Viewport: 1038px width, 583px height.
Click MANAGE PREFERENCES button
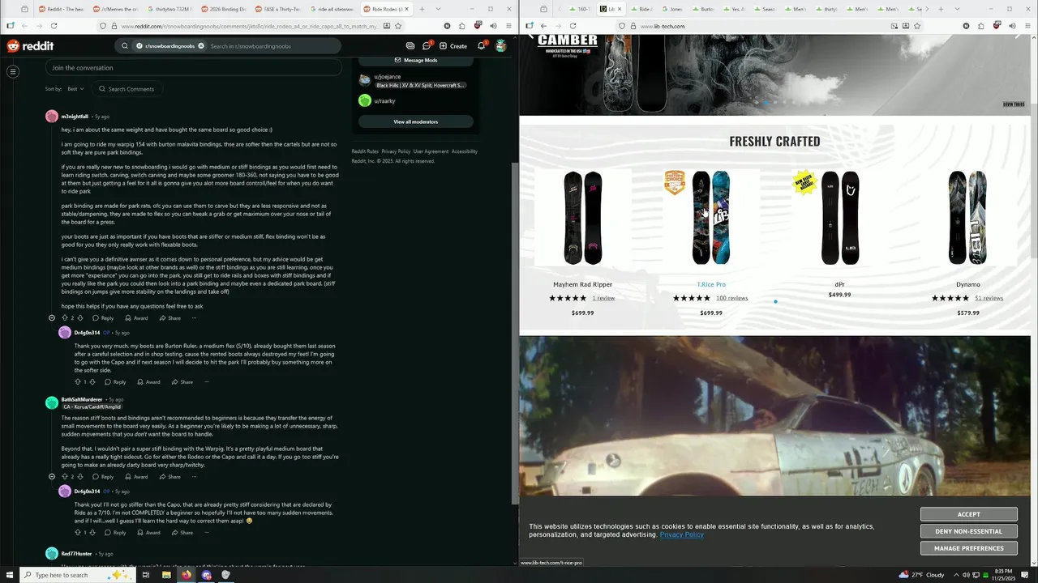click(968, 548)
